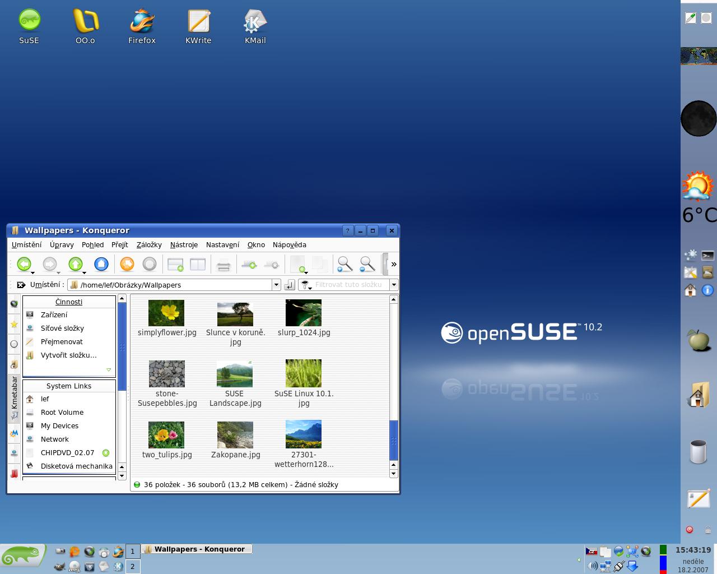Viewport: 717px width, 574px height.
Task: Open a new tab via toolbar icon
Action: click(x=175, y=264)
